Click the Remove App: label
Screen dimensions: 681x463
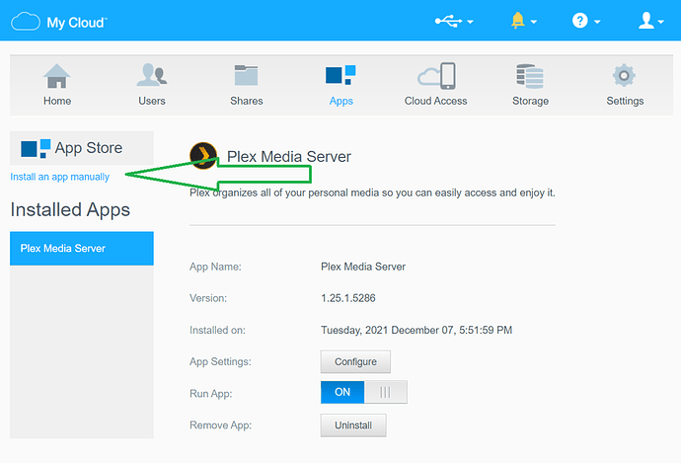pyautogui.click(x=220, y=425)
